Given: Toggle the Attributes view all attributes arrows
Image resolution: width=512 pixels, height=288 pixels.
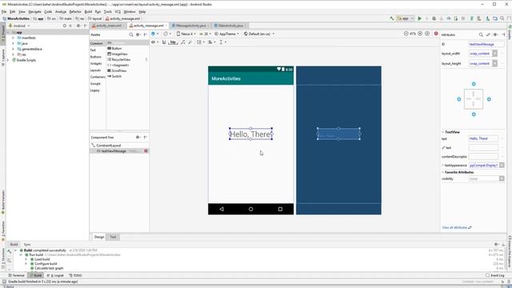Looking at the screenshot, I should (488, 34).
